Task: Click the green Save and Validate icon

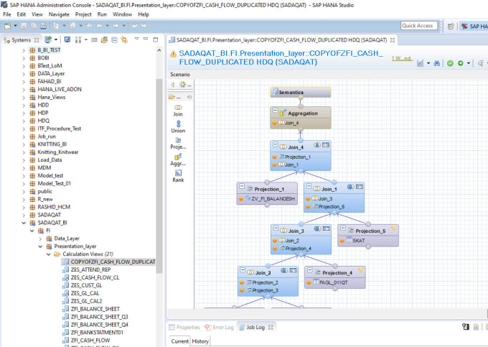Action: pos(450,63)
